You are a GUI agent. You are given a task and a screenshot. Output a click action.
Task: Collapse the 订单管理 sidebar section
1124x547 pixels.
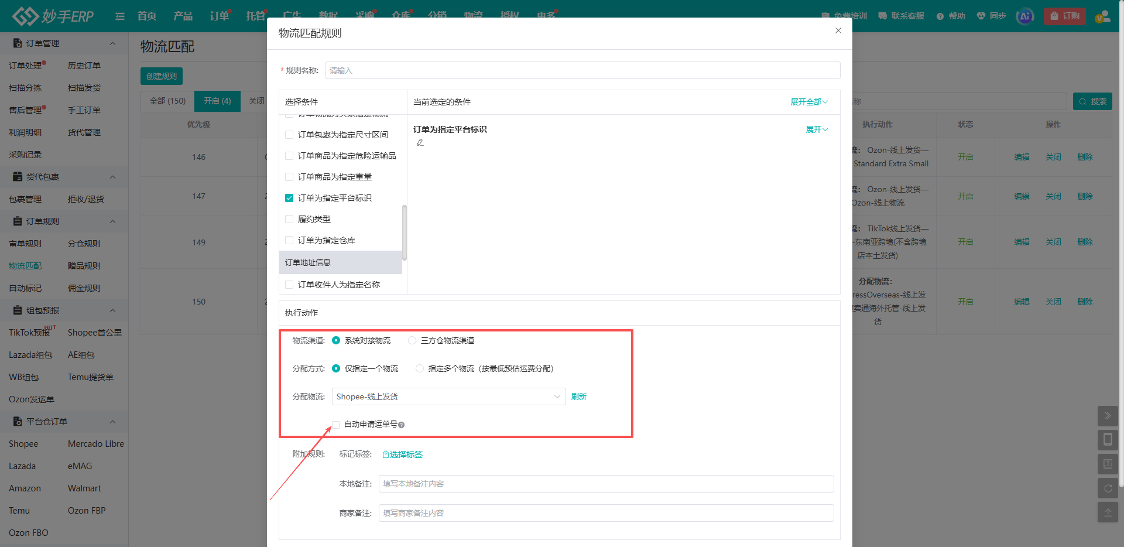pyautogui.click(x=112, y=43)
